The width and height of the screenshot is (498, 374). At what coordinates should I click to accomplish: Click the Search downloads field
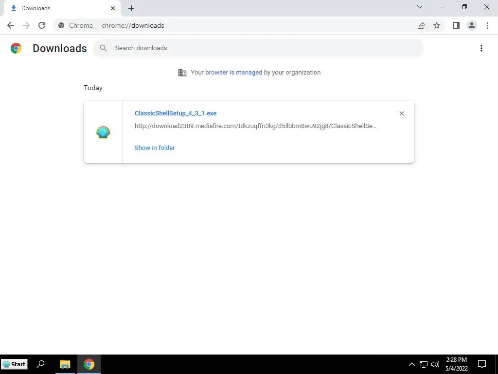[x=258, y=48]
